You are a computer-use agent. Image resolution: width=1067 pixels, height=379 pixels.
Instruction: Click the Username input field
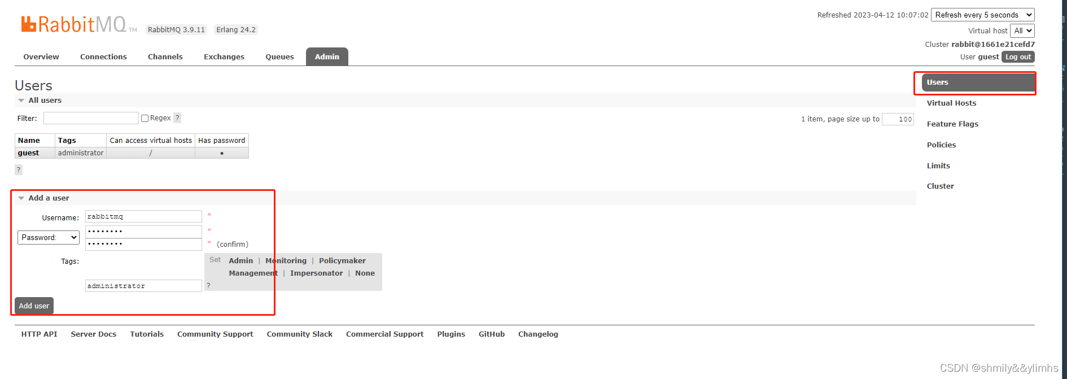pyautogui.click(x=143, y=216)
